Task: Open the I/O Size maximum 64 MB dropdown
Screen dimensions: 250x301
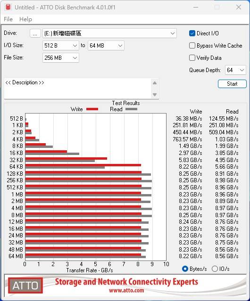Action: 106,46
